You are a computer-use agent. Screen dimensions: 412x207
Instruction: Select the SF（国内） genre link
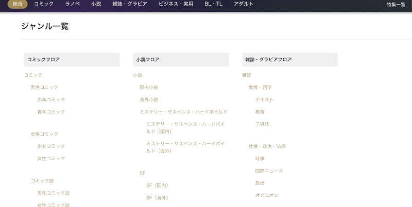tap(157, 185)
